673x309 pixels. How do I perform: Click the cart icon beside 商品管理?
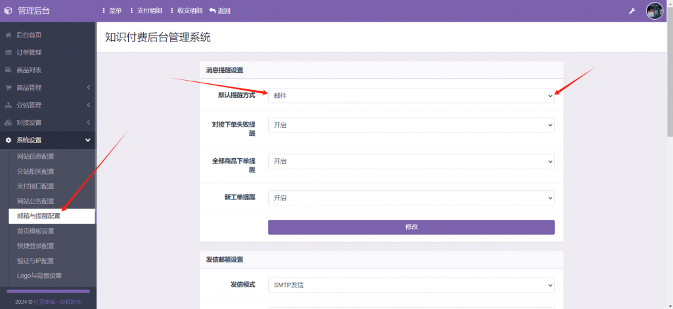(8, 87)
